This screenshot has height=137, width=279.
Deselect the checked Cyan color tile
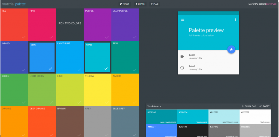(x=98, y=57)
